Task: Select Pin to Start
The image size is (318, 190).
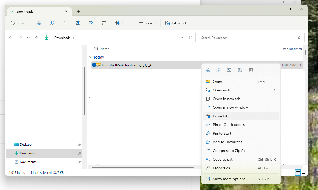Action: pyautogui.click(x=241, y=134)
